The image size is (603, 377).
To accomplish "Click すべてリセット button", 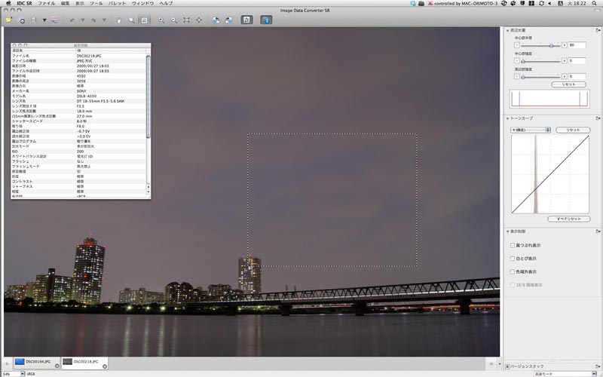I will (569, 219).
